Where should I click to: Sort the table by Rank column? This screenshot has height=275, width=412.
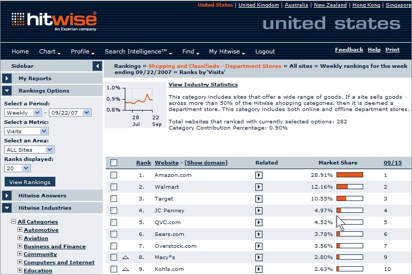tap(143, 163)
